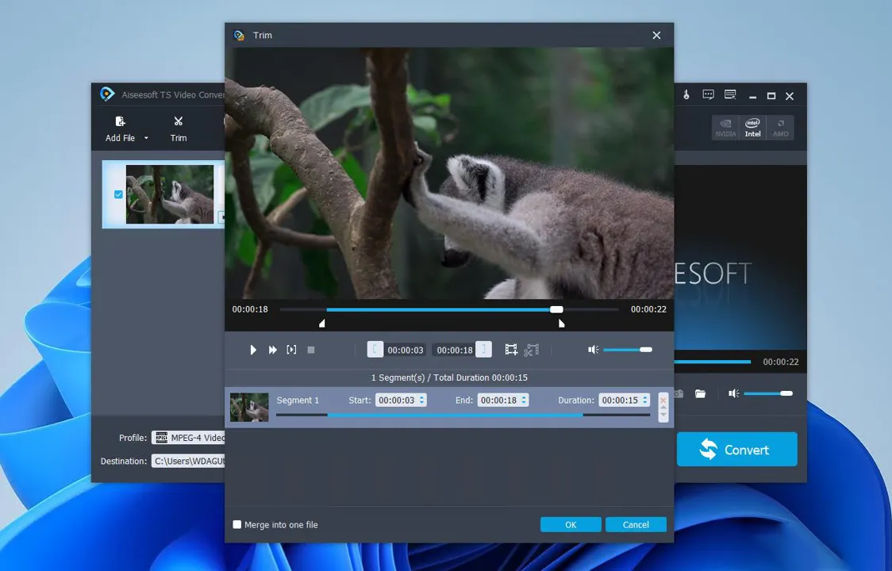This screenshot has width=892, height=571.
Task: Split the segment with scissors filmstrip icon
Action: [x=531, y=350]
